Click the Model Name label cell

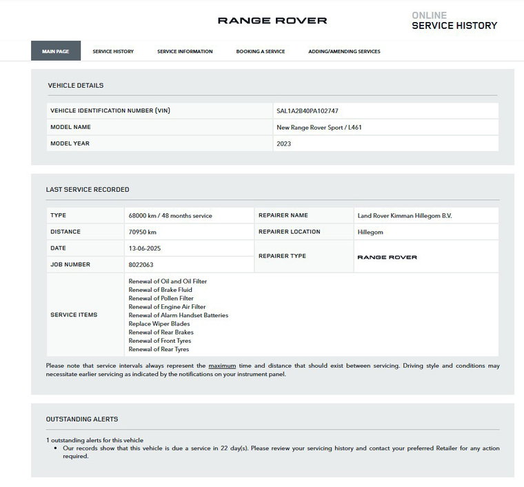160,127
